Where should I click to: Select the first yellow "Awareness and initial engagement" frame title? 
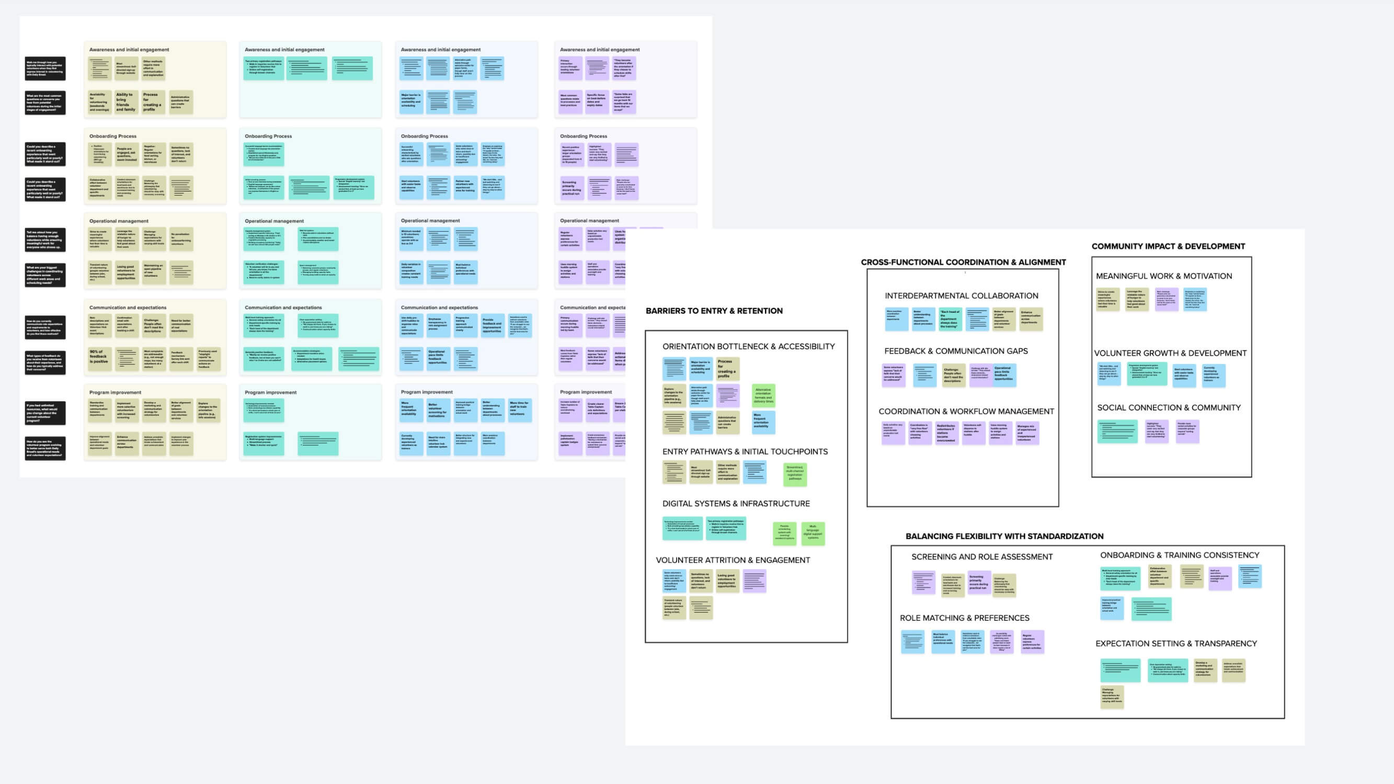point(130,49)
